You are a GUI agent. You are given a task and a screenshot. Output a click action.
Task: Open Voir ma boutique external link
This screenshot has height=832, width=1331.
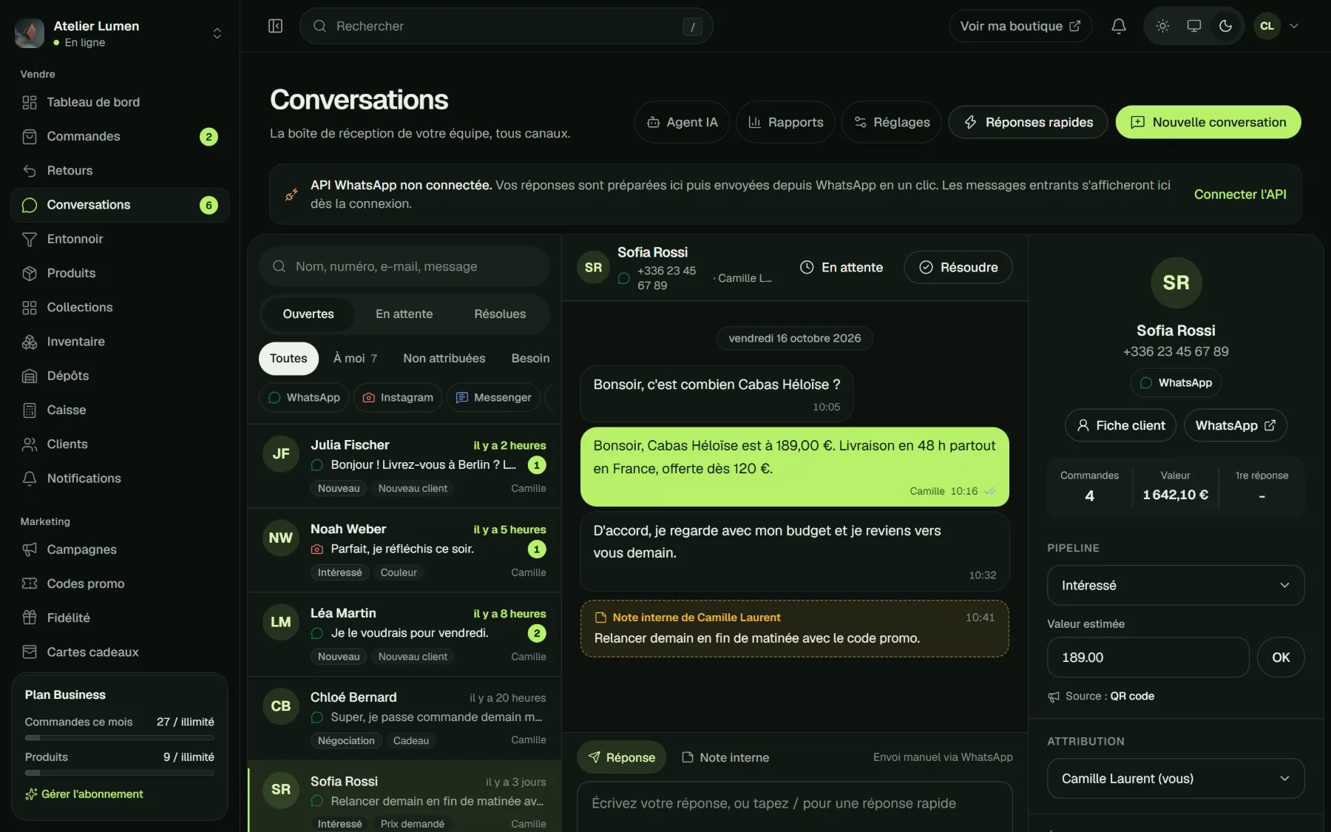pos(1020,26)
